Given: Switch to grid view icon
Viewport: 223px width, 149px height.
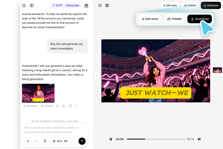Looking at the screenshot, I should 107,5.
